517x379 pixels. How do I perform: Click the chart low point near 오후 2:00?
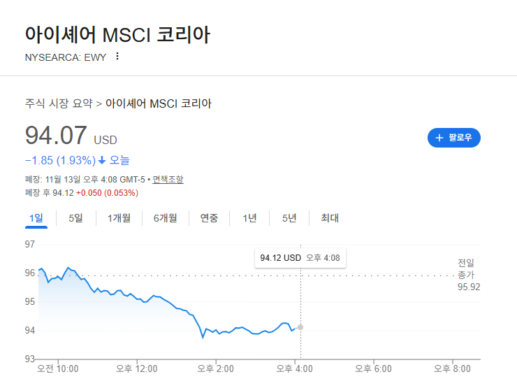coord(203,338)
